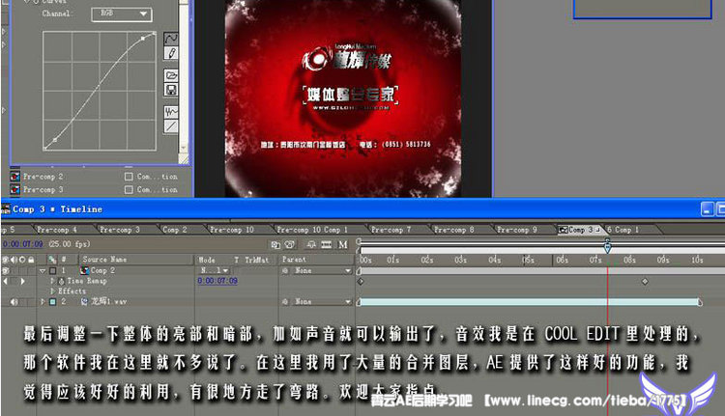Toggle the shy layers switch in timeline
The image size is (725, 416).
(x=311, y=245)
